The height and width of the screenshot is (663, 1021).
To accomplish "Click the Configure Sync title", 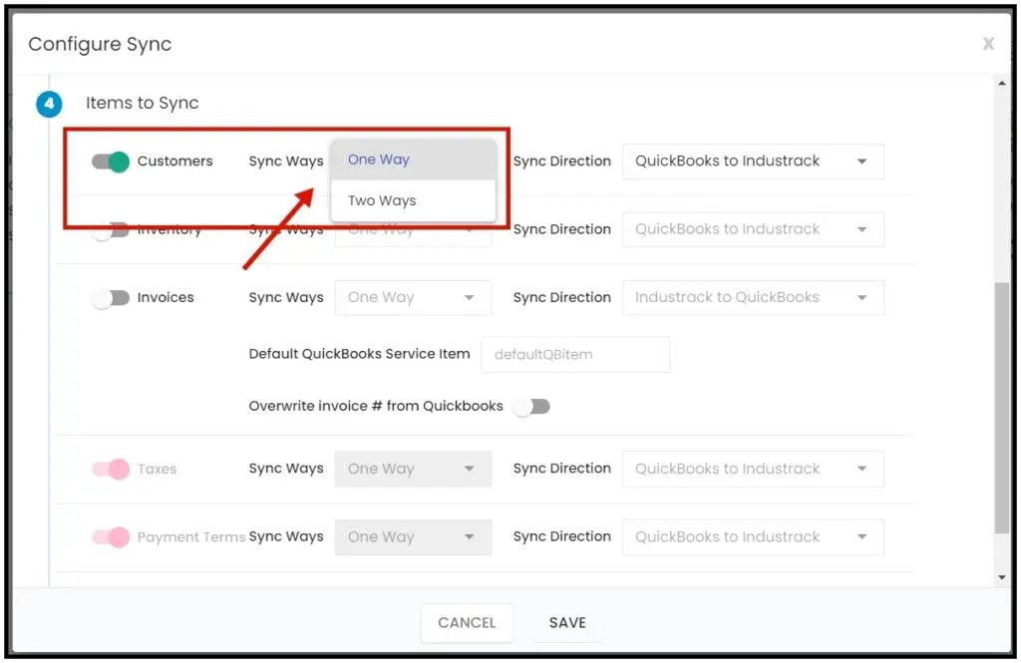I will point(100,44).
